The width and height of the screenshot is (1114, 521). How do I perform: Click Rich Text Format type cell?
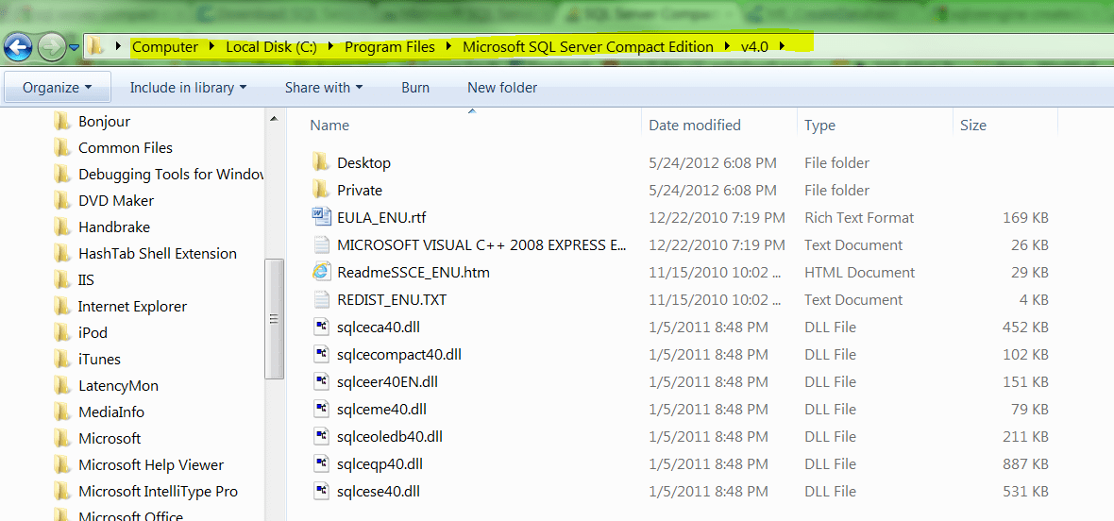(x=859, y=217)
